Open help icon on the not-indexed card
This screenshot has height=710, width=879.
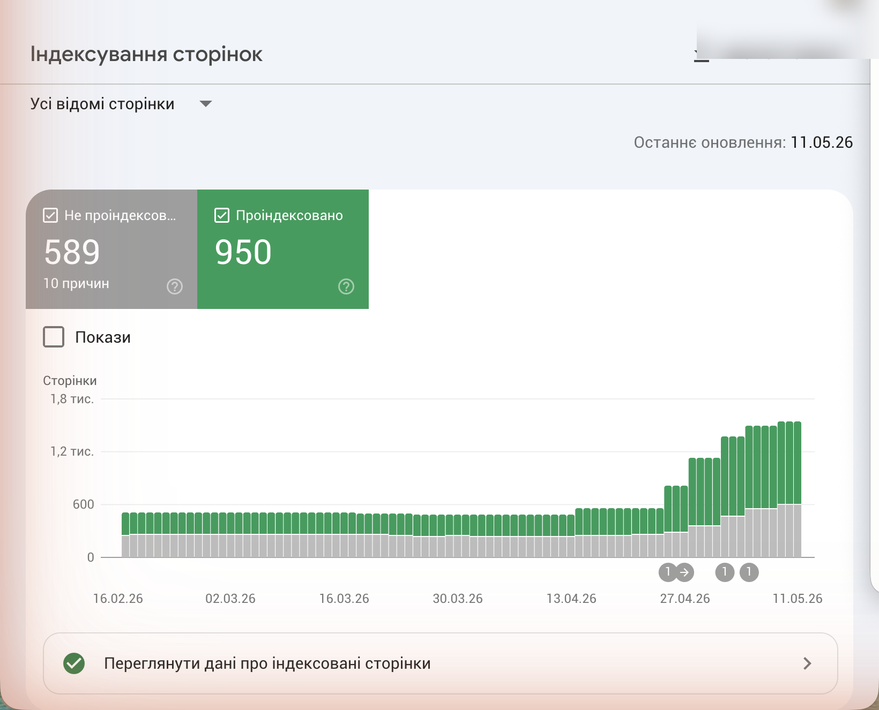[x=175, y=286]
